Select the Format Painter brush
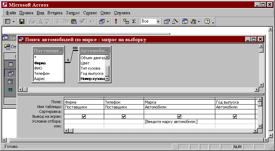Image resolution: width=275 pixels, height=151 pixels. (x=82, y=21)
